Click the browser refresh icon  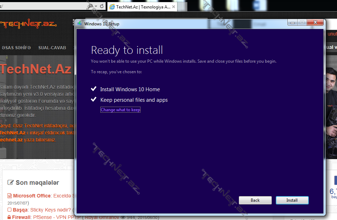(x=102, y=6)
